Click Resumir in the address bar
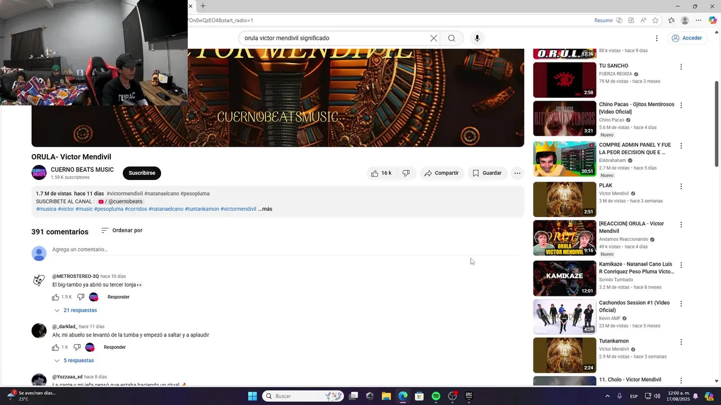Image resolution: width=721 pixels, height=405 pixels. click(x=603, y=20)
